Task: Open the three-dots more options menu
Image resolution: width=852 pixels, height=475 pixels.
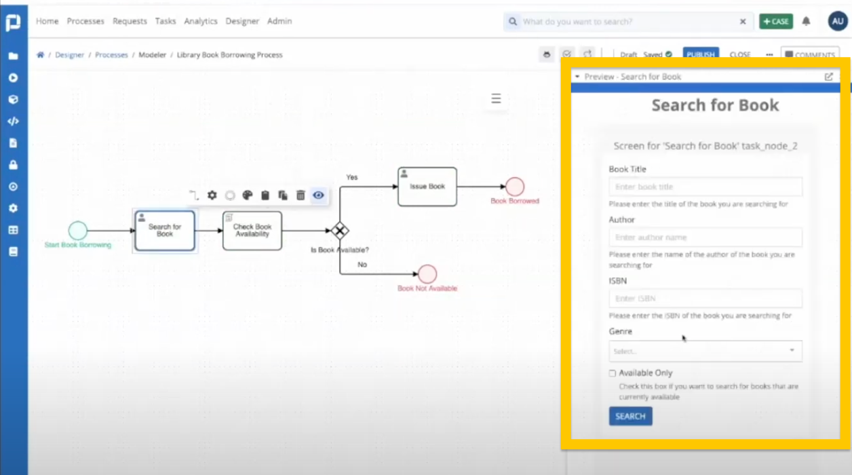Action: pos(769,55)
